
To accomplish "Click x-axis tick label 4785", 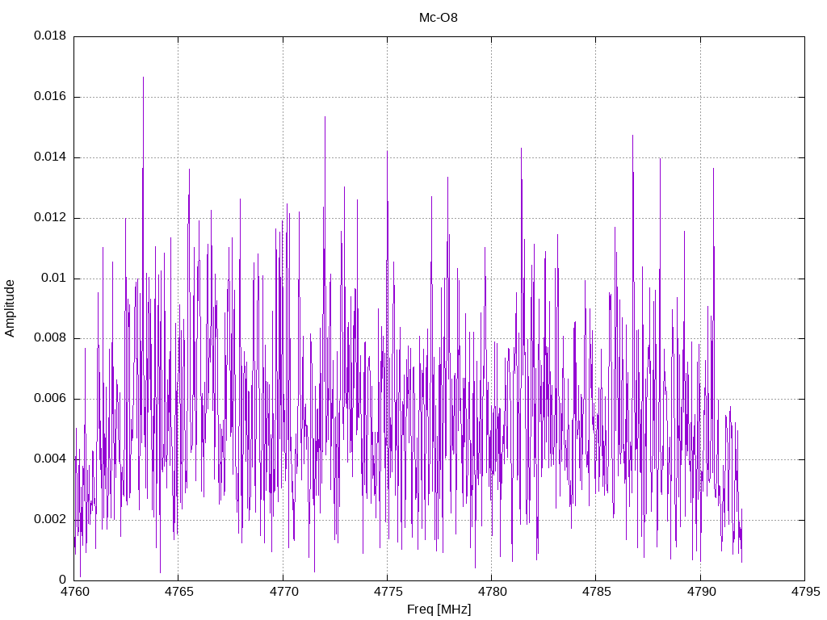I will (x=597, y=592).
